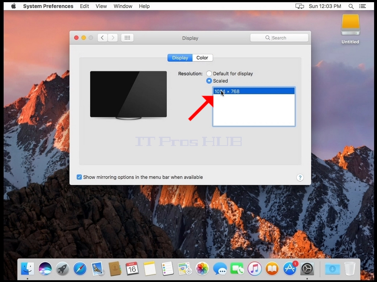Click the Search field in Display
Screen dimensions: 377x282
[x=279, y=38]
